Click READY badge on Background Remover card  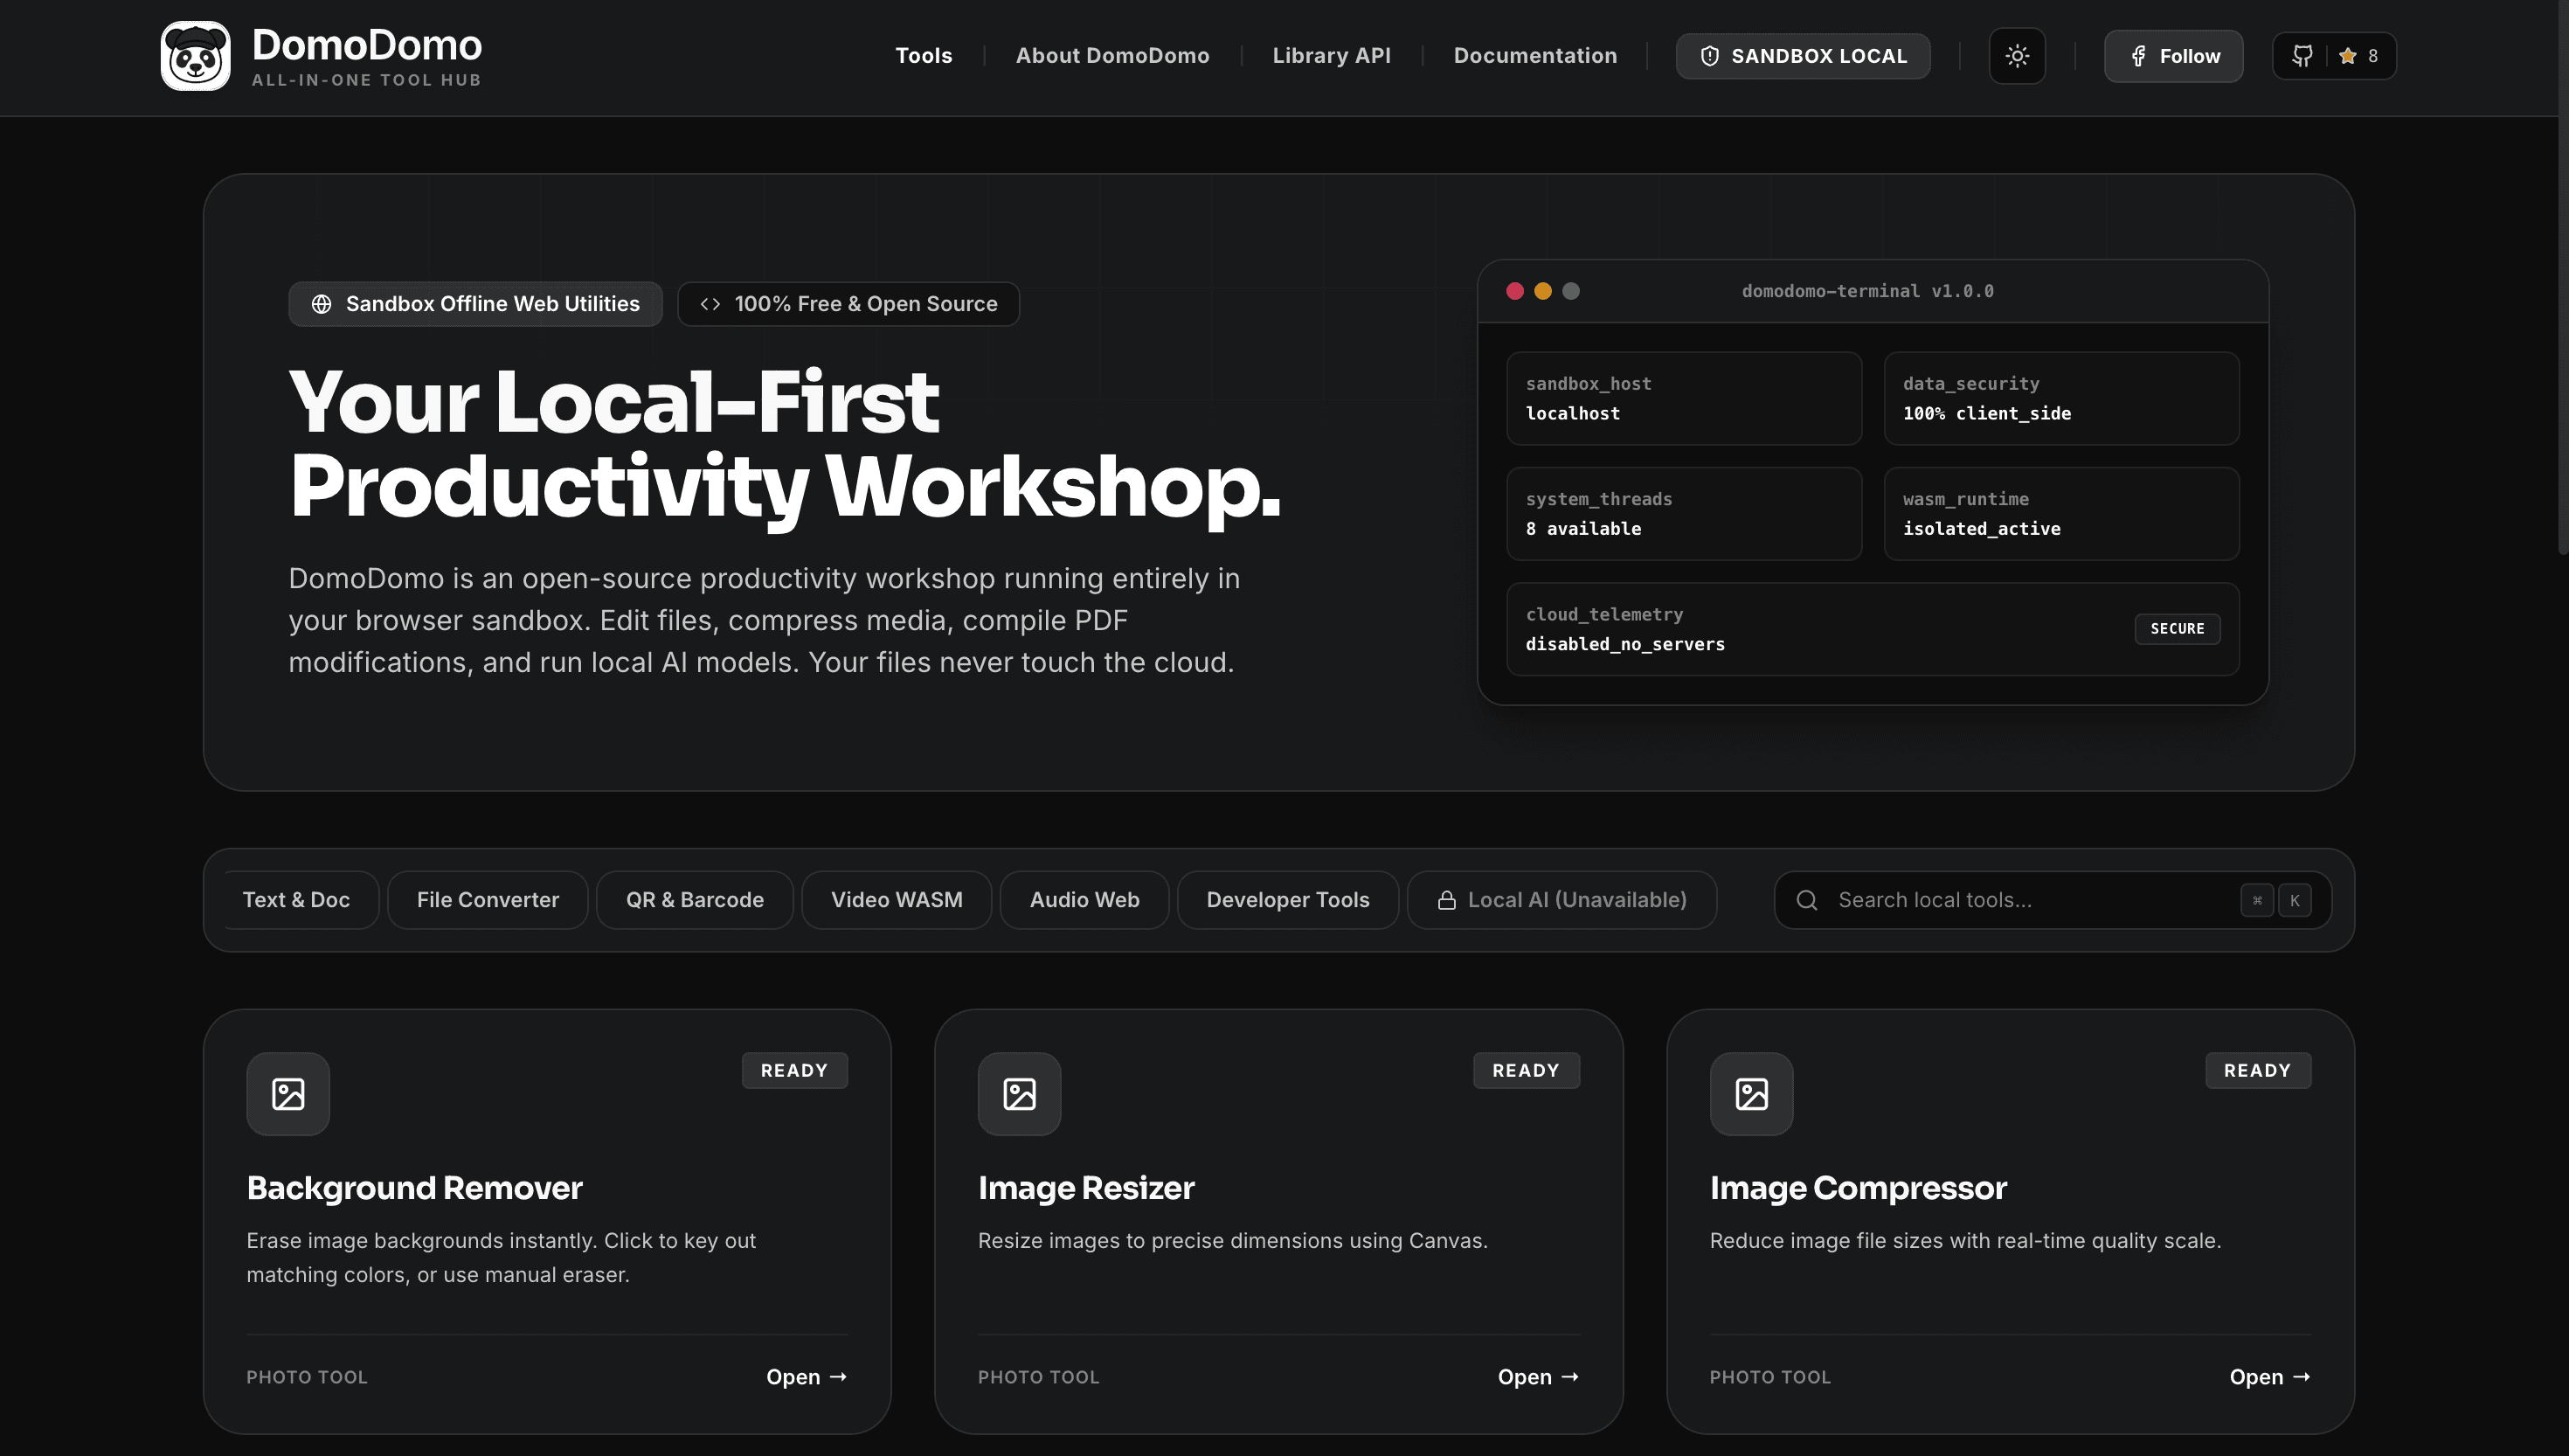[x=793, y=1070]
